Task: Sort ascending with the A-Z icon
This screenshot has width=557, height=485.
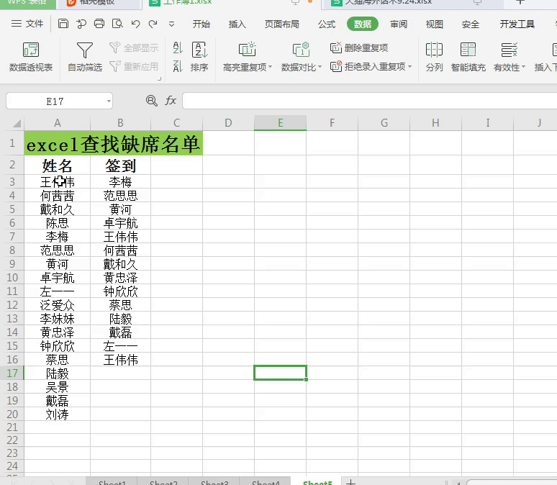Action: [178, 47]
